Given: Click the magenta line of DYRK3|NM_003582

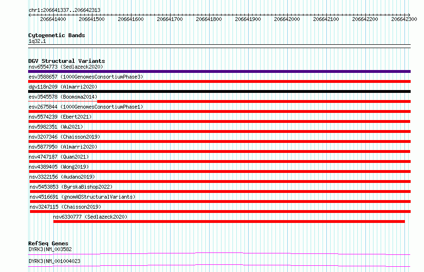Looking at the screenshot, I should [x=219, y=253].
